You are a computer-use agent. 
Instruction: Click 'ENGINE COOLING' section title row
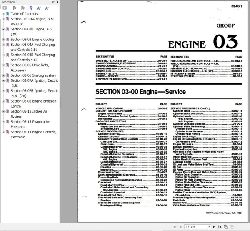tap(131, 66)
